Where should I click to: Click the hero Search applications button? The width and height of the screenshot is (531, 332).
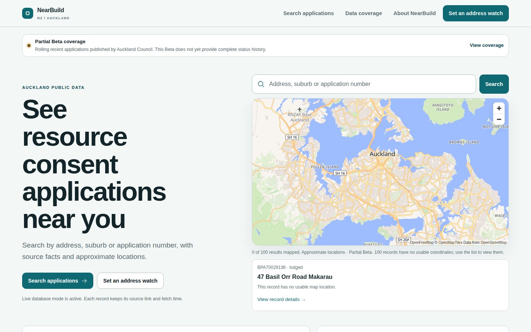58,281
